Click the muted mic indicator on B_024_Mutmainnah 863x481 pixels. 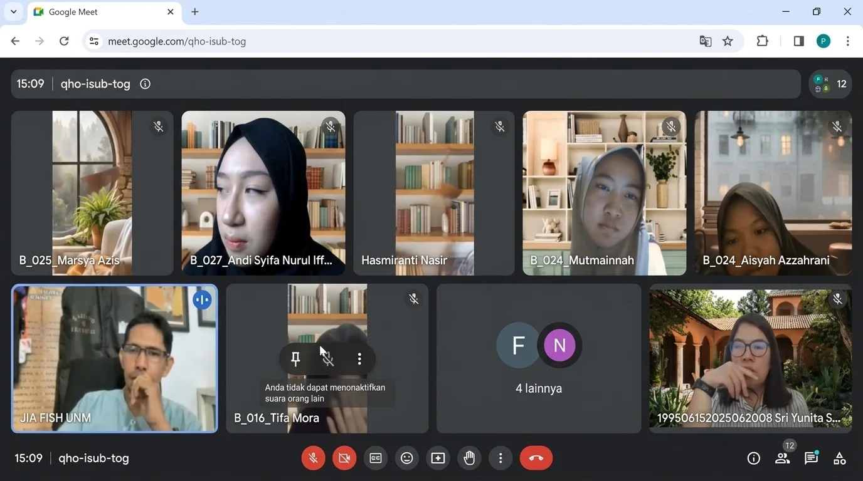pyautogui.click(x=671, y=127)
